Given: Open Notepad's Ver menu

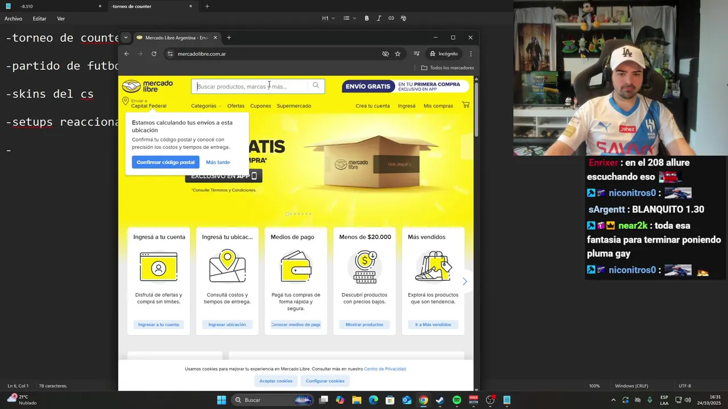Looking at the screenshot, I should coord(61,19).
